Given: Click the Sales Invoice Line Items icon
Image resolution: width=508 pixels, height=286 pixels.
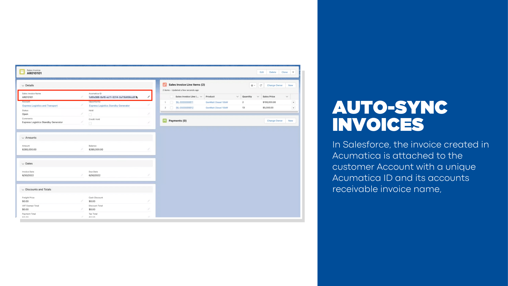Looking at the screenshot, I should pos(165,85).
